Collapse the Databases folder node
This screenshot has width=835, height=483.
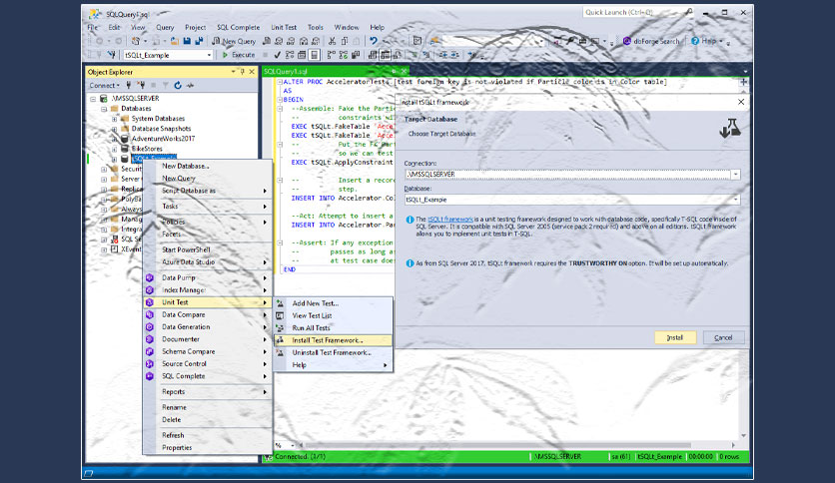[x=104, y=109]
